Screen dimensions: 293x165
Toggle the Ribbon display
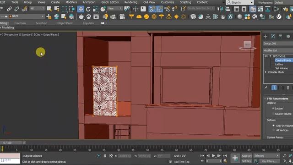coord(253,9)
